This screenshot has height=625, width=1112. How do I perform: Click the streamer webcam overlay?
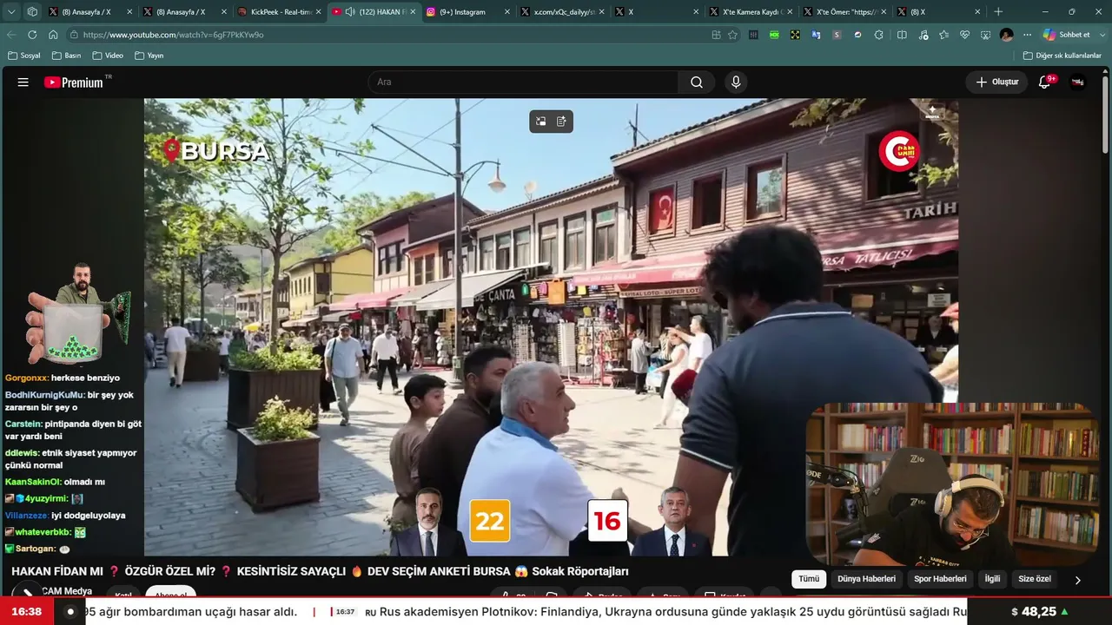(951, 484)
